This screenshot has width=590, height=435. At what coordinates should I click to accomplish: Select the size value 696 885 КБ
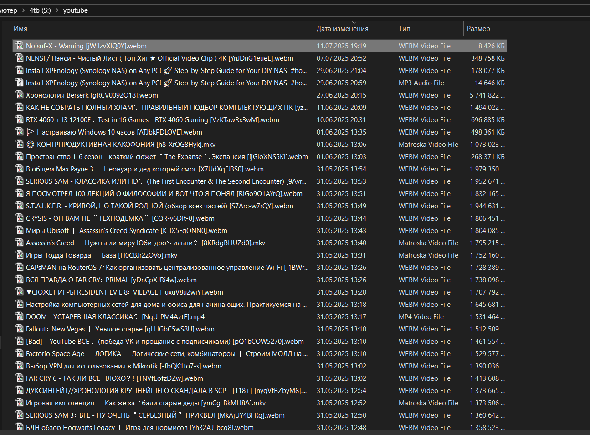coord(488,119)
